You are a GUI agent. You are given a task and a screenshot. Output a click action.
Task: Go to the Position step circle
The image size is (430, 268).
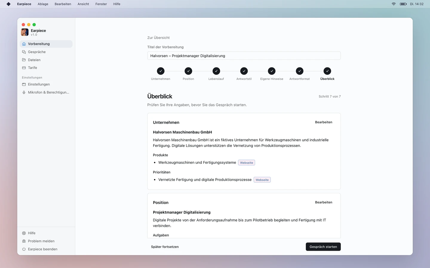188,71
